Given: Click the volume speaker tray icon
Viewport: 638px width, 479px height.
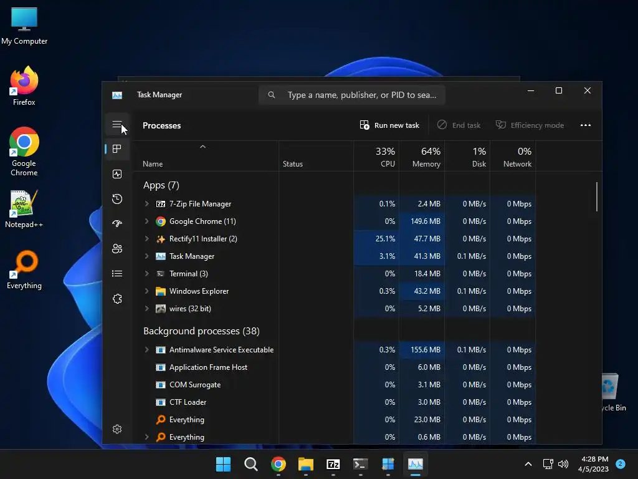Looking at the screenshot, I should pyautogui.click(x=563, y=464).
